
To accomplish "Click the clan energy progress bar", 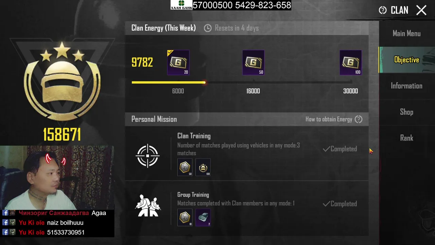I will click(242, 82).
